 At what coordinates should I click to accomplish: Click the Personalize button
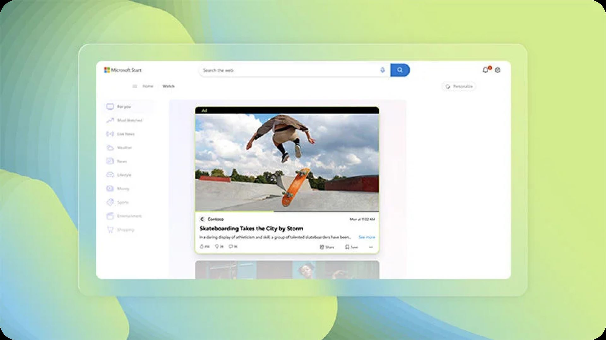click(x=459, y=86)
